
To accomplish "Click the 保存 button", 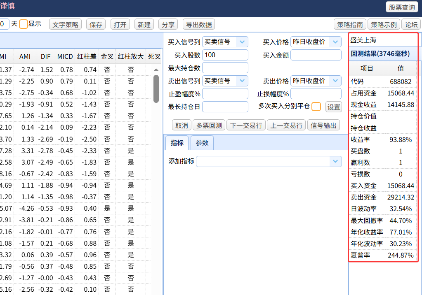I will (96, 24).
